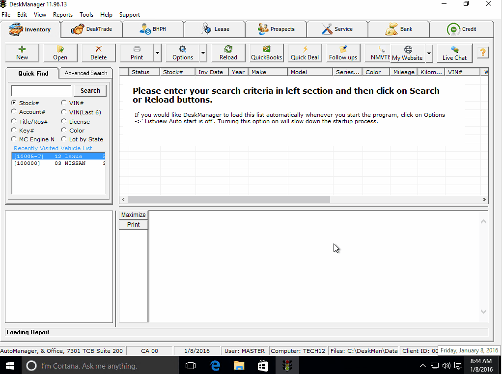Viewport: 502px width, 374px height.
Task: Open the Prospects module tab
Action: [276, 29]
